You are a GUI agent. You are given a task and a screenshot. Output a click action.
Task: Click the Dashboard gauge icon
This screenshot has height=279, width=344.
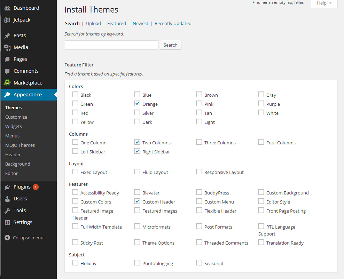7,8
